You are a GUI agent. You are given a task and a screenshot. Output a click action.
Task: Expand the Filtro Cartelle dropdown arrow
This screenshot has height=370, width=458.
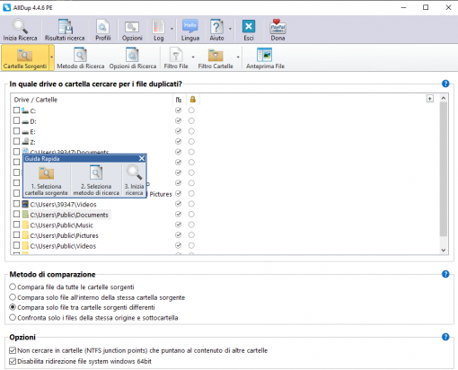238,57
